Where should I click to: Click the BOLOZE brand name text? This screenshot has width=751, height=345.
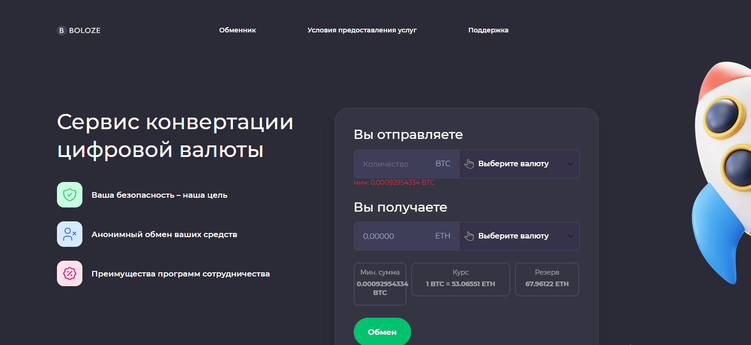[x=85, y=31]
